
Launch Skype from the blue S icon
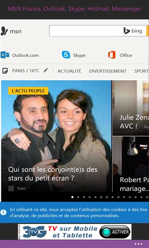point(66,55)
